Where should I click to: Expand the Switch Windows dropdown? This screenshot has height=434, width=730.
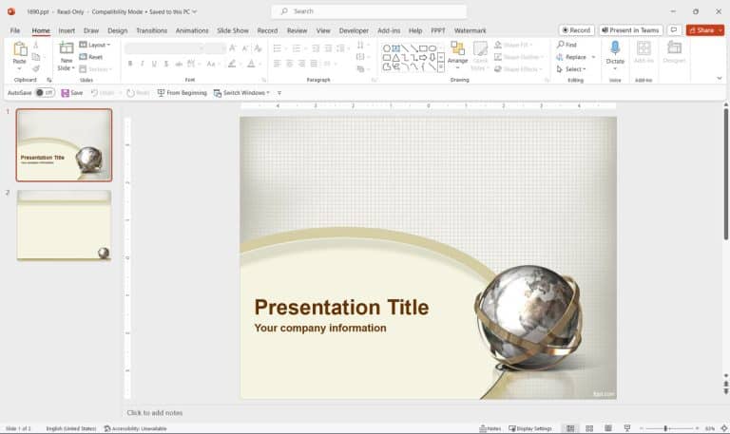click(x=268, y=93)
